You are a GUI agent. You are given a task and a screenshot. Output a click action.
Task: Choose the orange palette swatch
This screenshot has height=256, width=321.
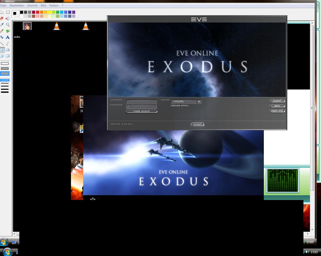(x=42, y=12)
